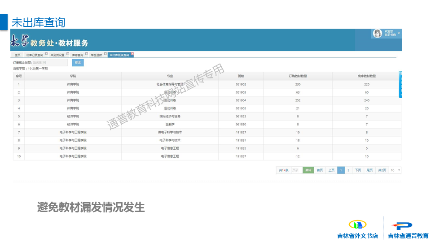The height and width of the screenshot is (242, 431).
Task: Click 金融学 major cell
Action: (170, 124)
